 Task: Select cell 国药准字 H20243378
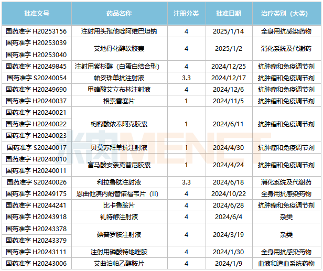[36, 229]
